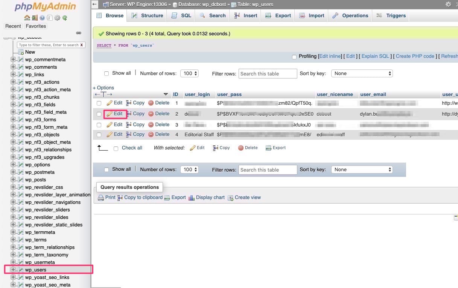Click the phpMyAdmin Home icon
This screenshot has width=458, height=288.
[27, 18]
